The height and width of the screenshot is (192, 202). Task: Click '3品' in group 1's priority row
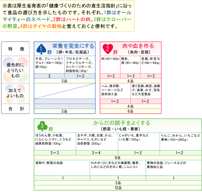(64, 81)
